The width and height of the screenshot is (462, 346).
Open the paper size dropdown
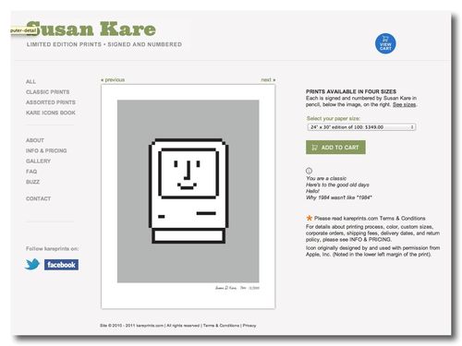[361, 127]
